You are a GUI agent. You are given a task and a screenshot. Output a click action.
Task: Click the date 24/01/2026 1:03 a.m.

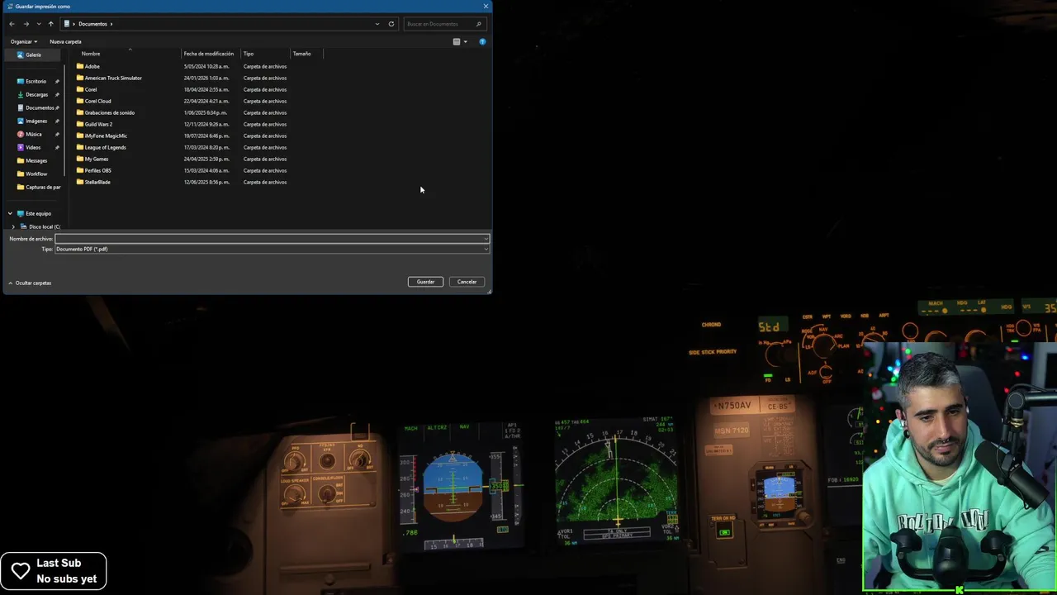pos(206,78)
